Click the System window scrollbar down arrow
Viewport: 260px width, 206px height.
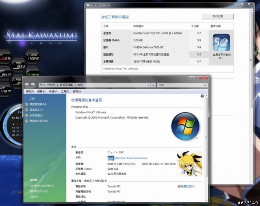click(x=206, y=200)
